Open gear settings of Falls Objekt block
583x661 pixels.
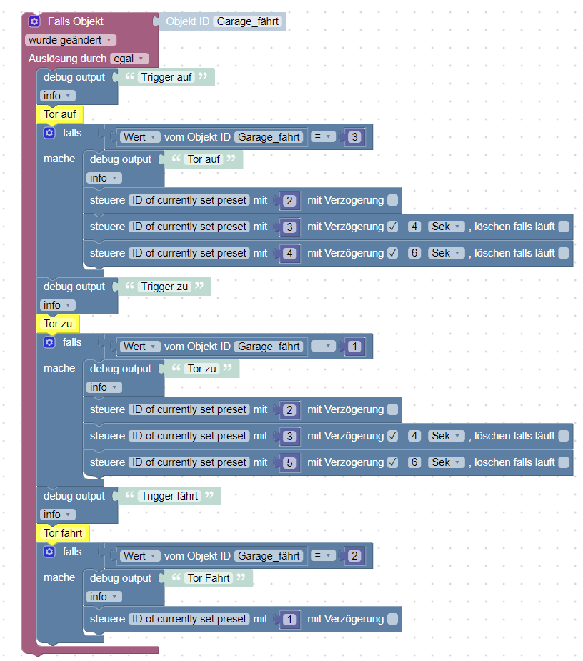tap(34, 21)
